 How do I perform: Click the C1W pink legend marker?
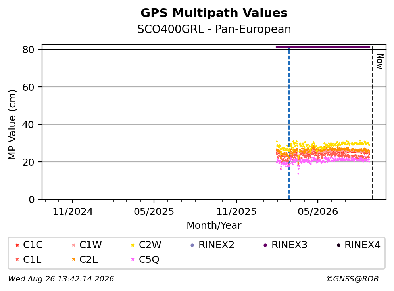click(74, 245)
